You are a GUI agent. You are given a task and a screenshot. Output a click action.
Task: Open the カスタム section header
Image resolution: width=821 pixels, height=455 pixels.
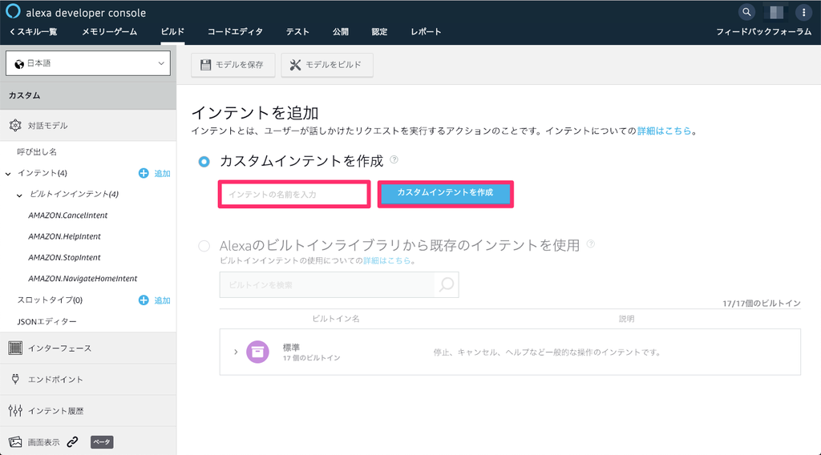point(88,95)
